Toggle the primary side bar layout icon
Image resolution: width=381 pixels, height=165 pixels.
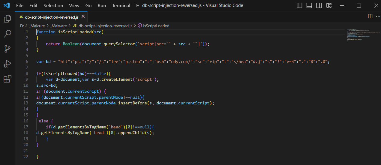pyautogui.click(x=299, y=5)
